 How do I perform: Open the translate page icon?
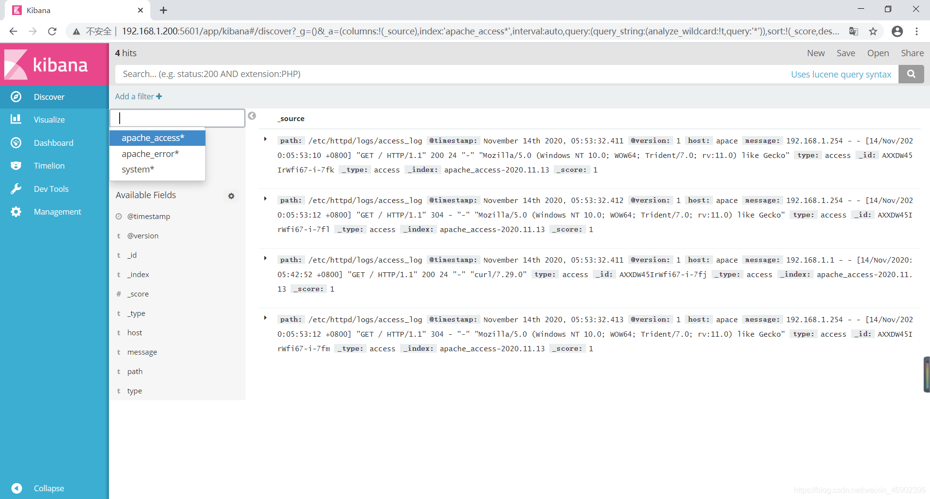(x=853, y=31)
